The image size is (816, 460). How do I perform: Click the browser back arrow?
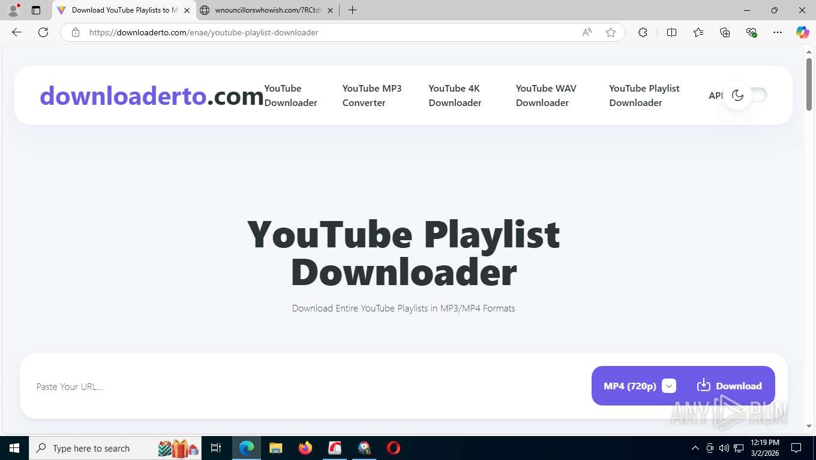pos(17,32)
